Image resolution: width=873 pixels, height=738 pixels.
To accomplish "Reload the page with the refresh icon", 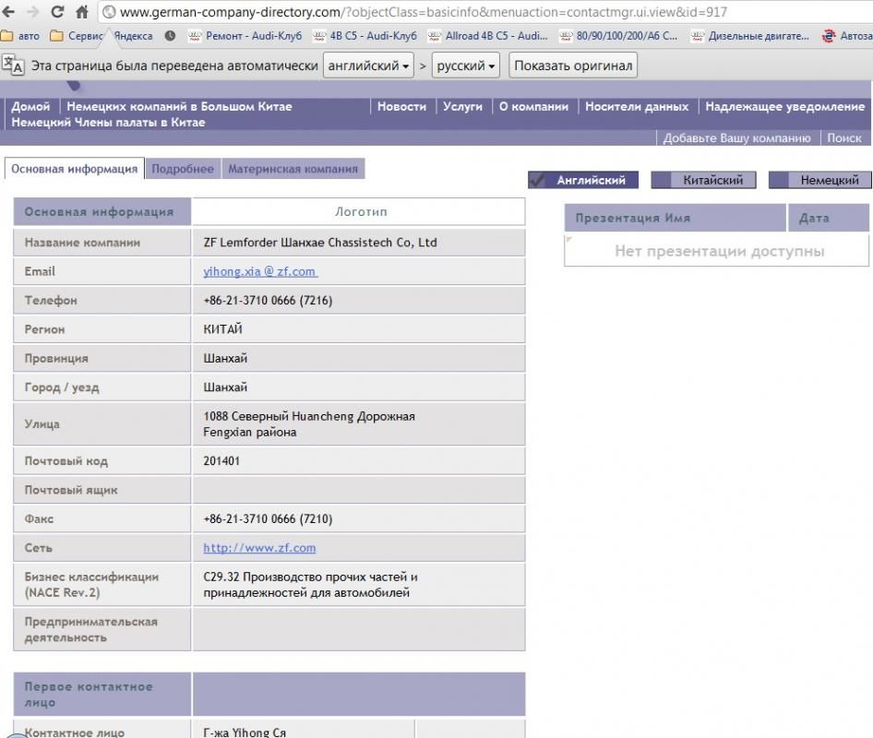I will [x=57, y=12].
